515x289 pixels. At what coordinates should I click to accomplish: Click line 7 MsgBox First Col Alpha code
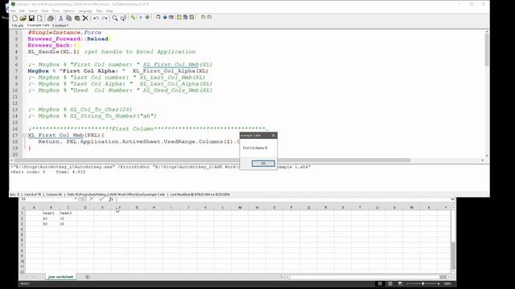(118, 71)
